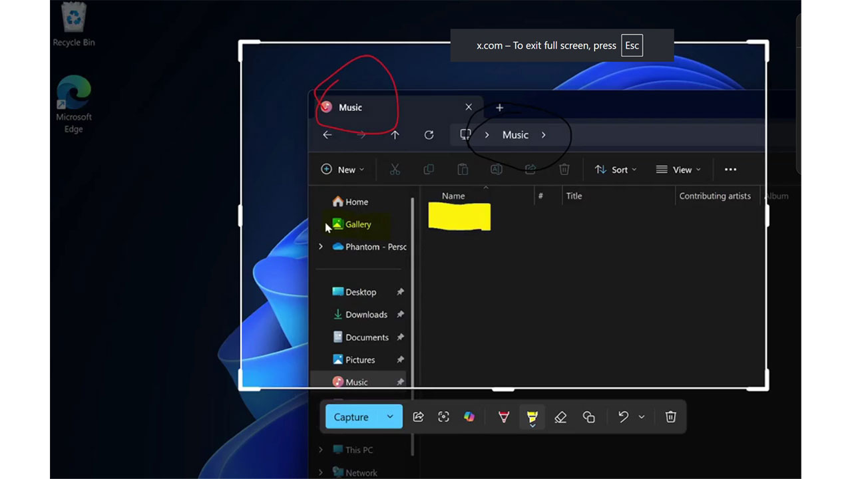Go up one folder level
Image resolution: width=852 pixels, height=479 pixels.
(x=395, y=135)
